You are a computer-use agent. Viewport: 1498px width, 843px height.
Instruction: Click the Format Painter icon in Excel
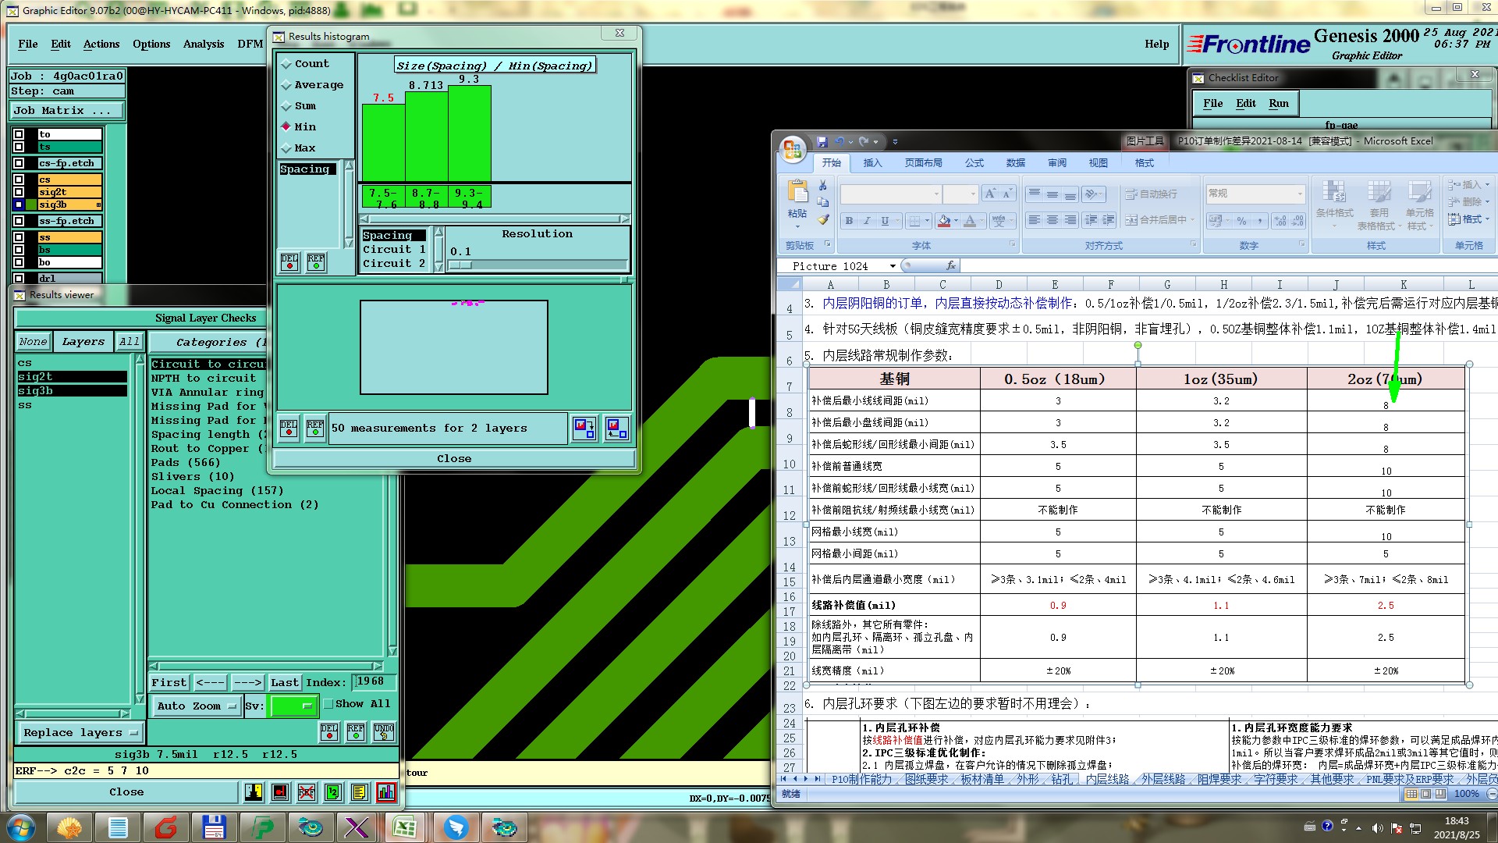click(823, 220)
